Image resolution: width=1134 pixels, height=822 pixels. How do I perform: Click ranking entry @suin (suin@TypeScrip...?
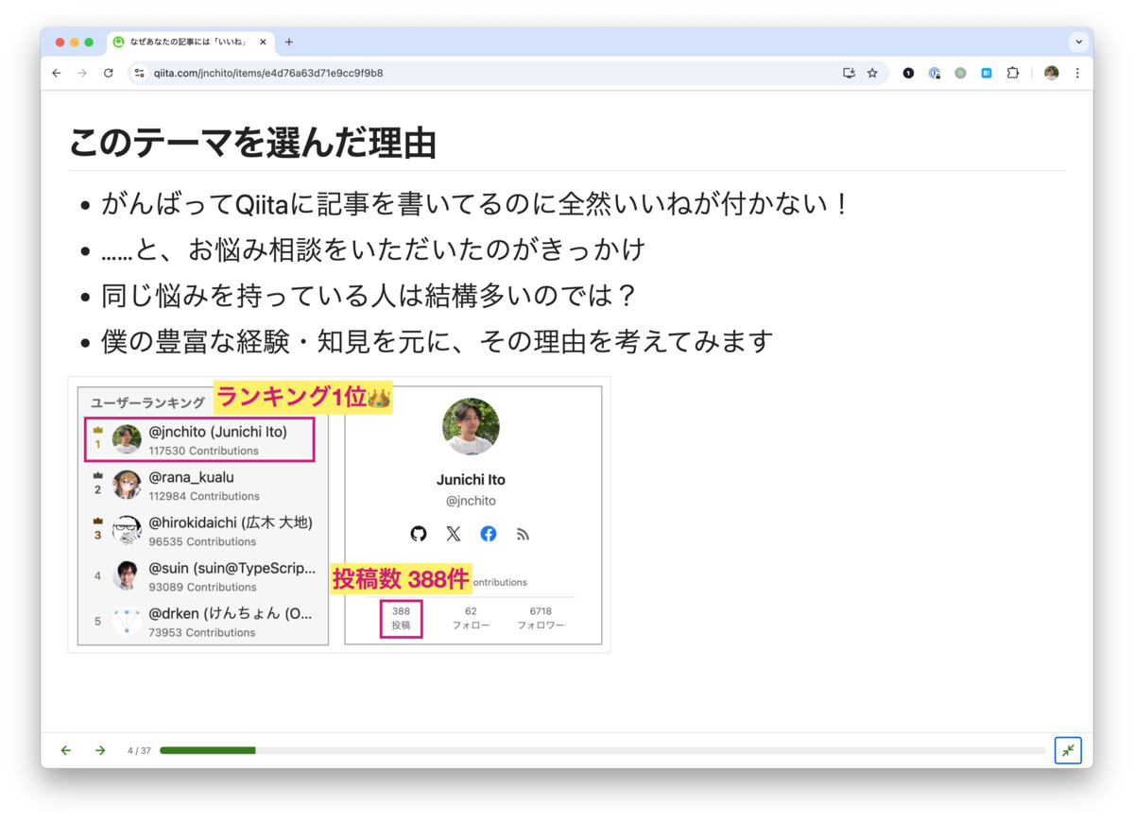(x=203, y=576)
